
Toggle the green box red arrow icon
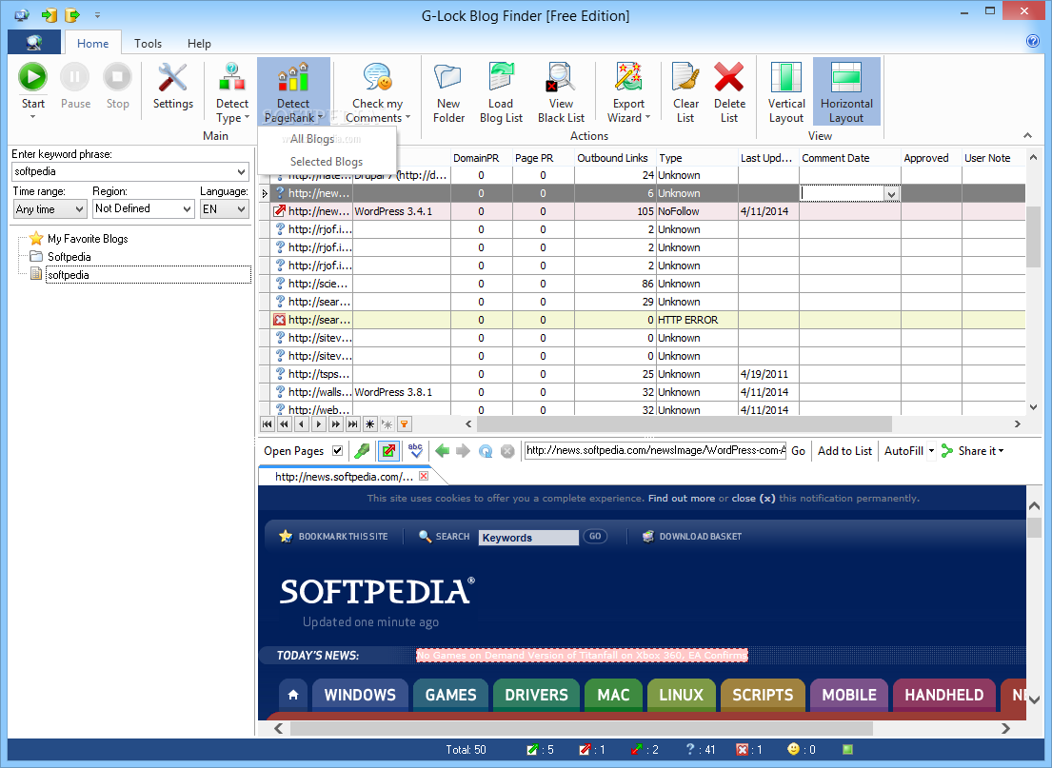click(x=388, y=451)
